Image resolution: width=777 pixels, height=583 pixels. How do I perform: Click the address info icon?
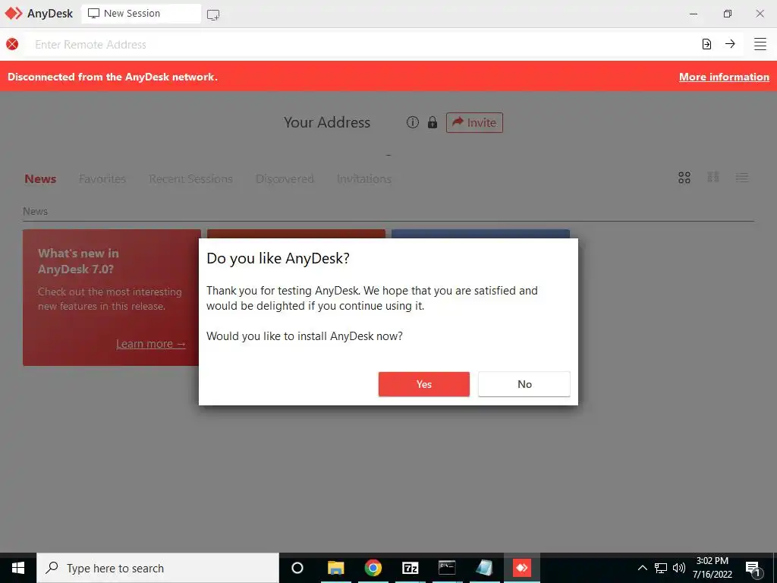pos(412,122)
